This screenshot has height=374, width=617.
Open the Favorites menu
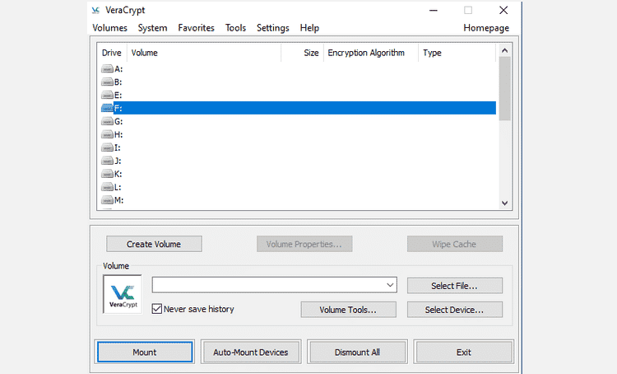point(196,28)
